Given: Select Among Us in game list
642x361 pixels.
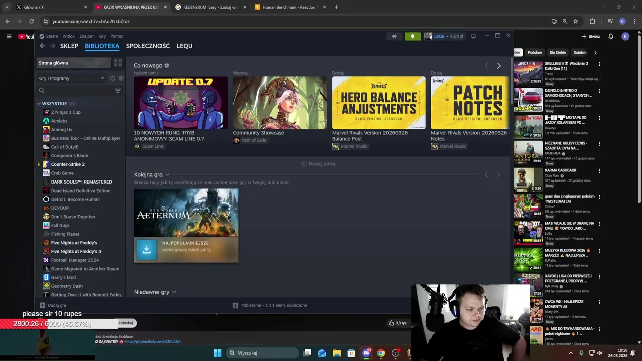Looking at the screenshot, I should click(61, 129).
